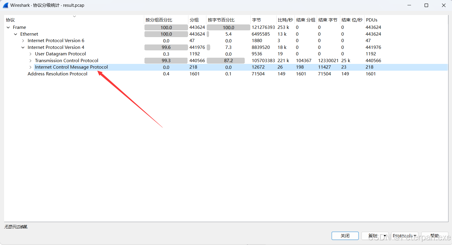Click the 复制 button label
The width and height of the screenshot is (452, 245).
(x=373, y=236)
